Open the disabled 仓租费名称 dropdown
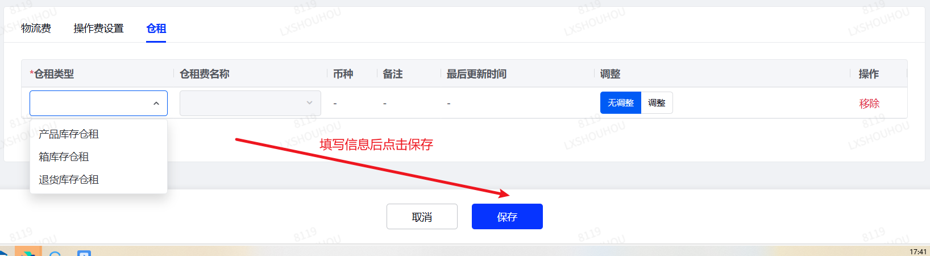The width and height of the screenshot is (930, 256). click(x=250, y=103)
